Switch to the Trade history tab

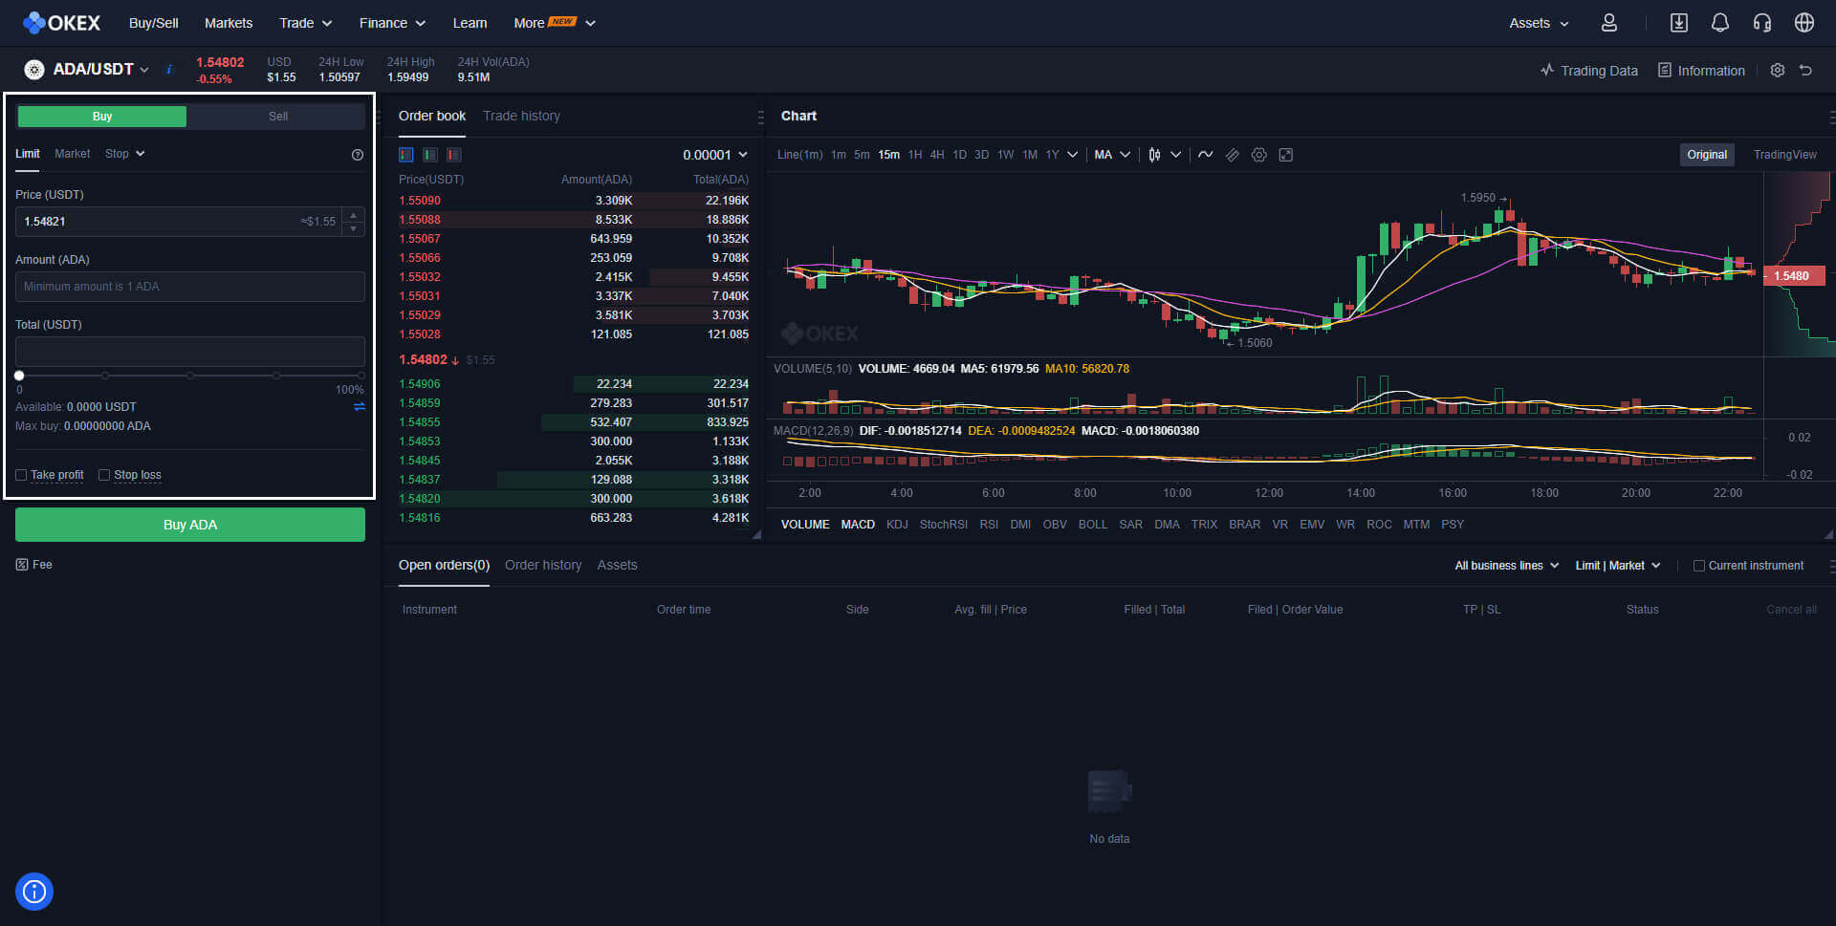click(521, 116)
